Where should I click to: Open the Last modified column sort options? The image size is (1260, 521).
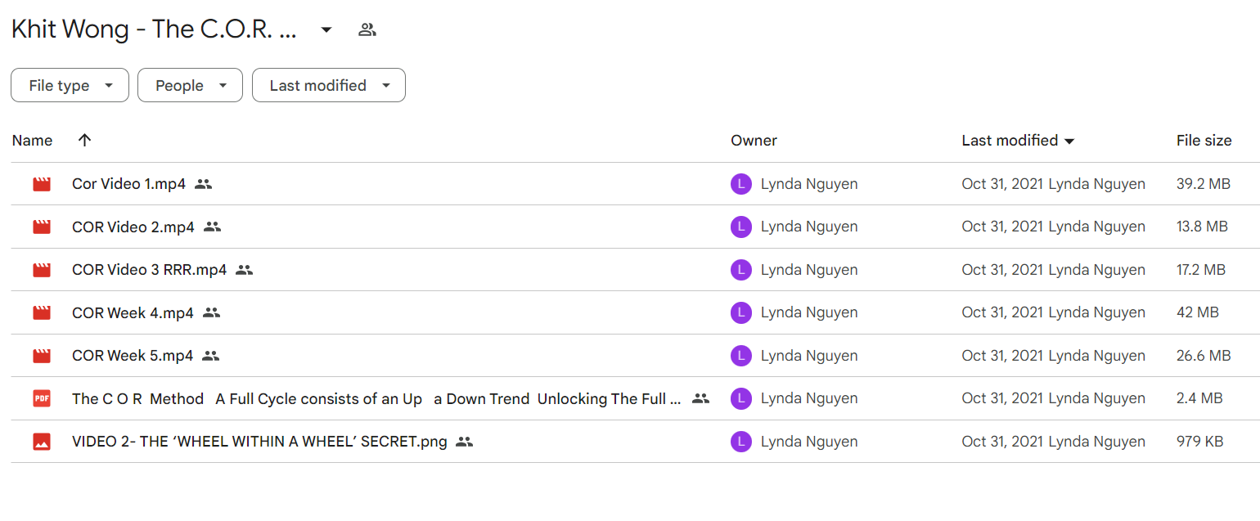[x=1018, y=141]
